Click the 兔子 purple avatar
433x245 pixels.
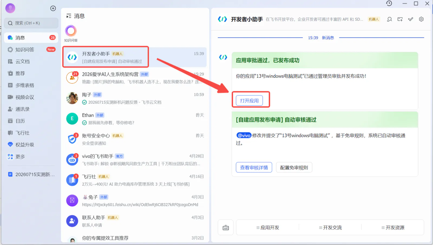pos(72,200)
